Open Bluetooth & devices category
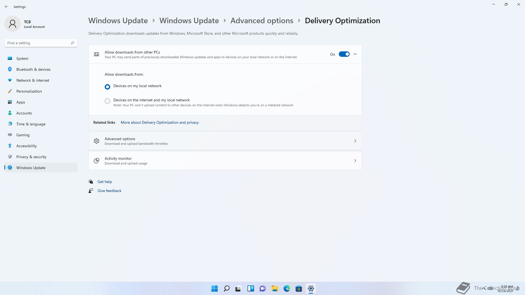This screenshot has width=525, height=295. (x=41, y=69)
